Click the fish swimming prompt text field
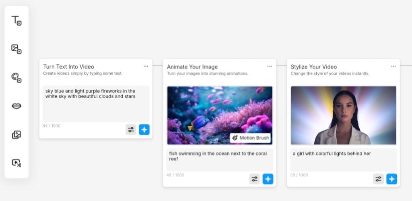This screenshot has width=412, height=201. pos(219,159)
